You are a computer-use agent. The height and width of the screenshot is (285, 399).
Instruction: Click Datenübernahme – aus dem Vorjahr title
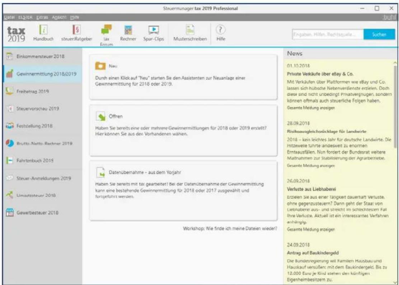coord(145,172)
